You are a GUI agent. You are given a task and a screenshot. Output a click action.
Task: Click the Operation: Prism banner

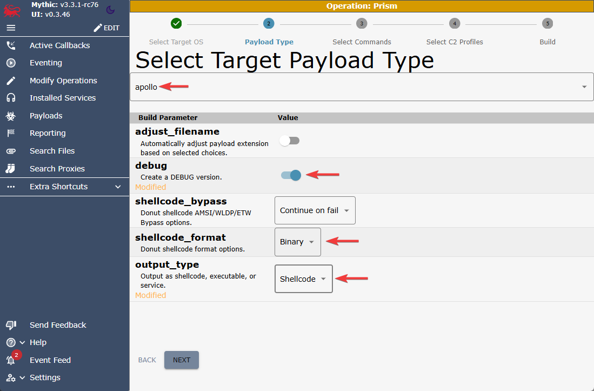(362, 6)
